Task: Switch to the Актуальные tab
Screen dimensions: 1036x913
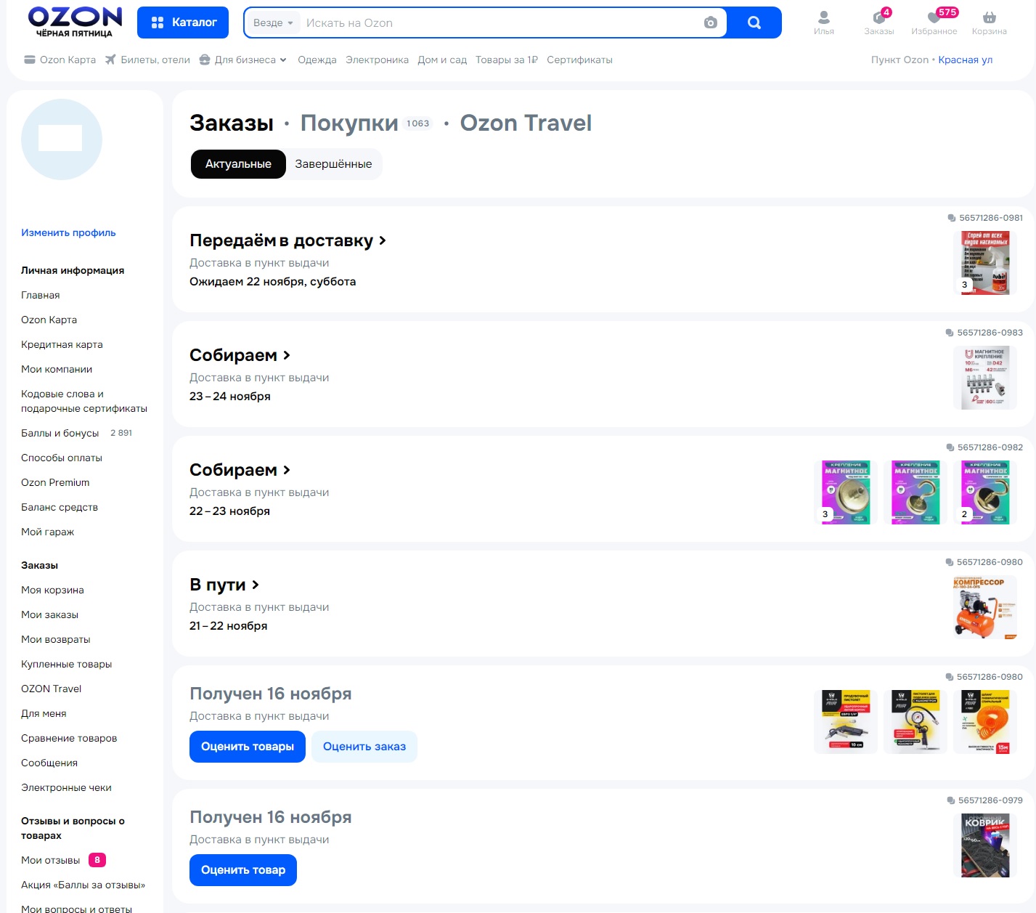Action: click(x=238, y=164)
